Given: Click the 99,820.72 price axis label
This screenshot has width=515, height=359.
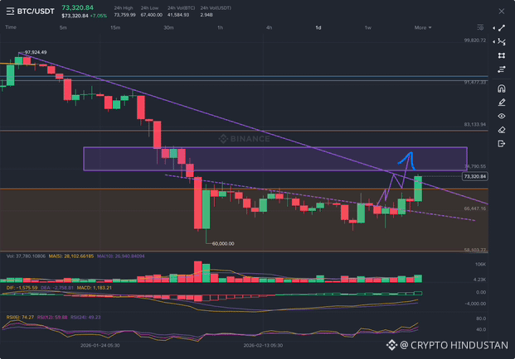Looking at the screenshot, I should click(x=475, y=41).
